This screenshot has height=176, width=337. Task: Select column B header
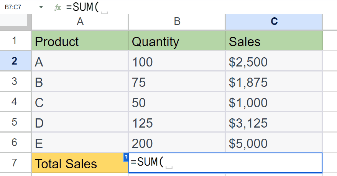177,22
